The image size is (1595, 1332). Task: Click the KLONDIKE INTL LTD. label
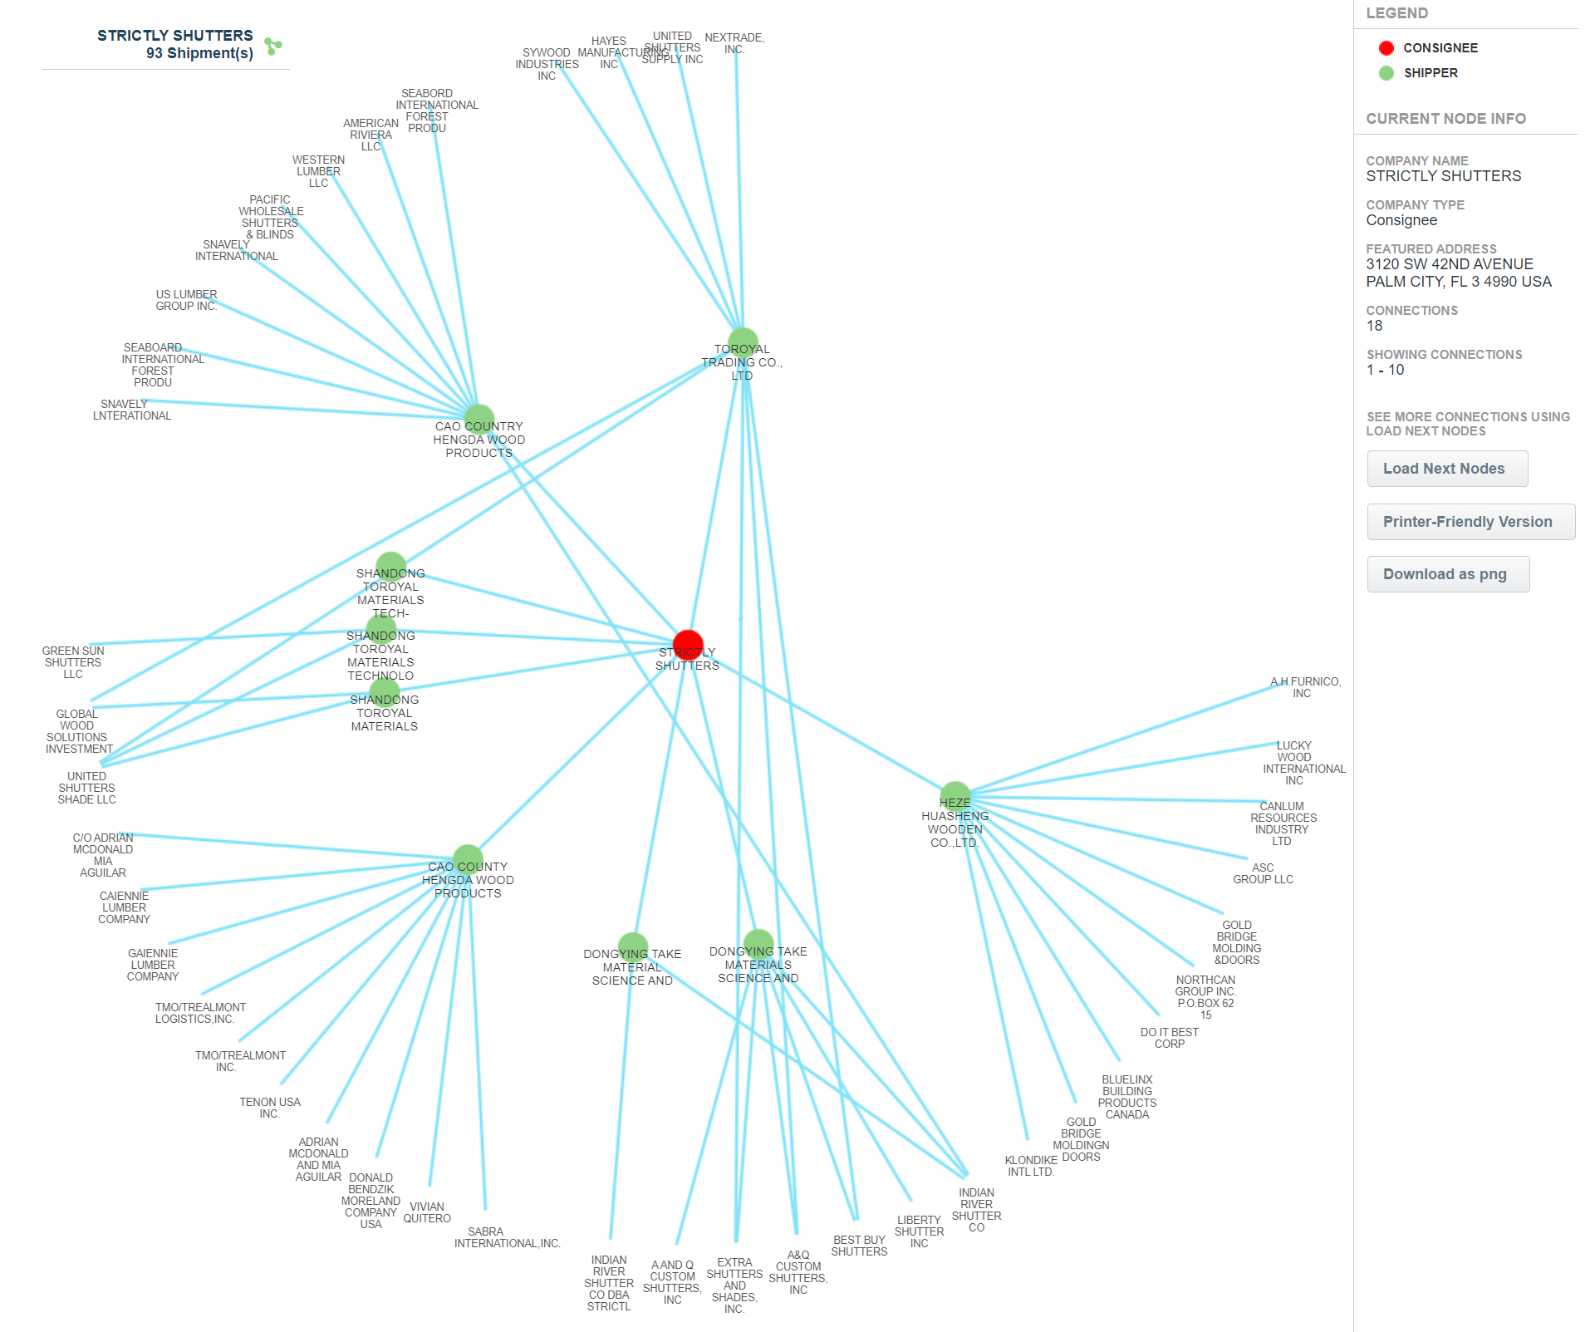pos(1031,1166)
